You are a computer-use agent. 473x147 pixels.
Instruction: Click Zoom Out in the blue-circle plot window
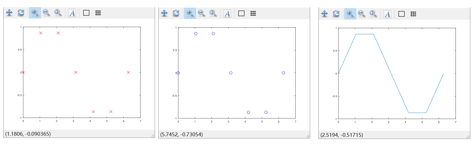[202, 13]
